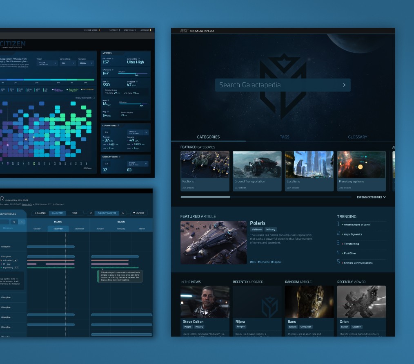Viewport: 414px width, 364px height.
Task: Open the Banu random article image
Action: [x=309, y=302]
